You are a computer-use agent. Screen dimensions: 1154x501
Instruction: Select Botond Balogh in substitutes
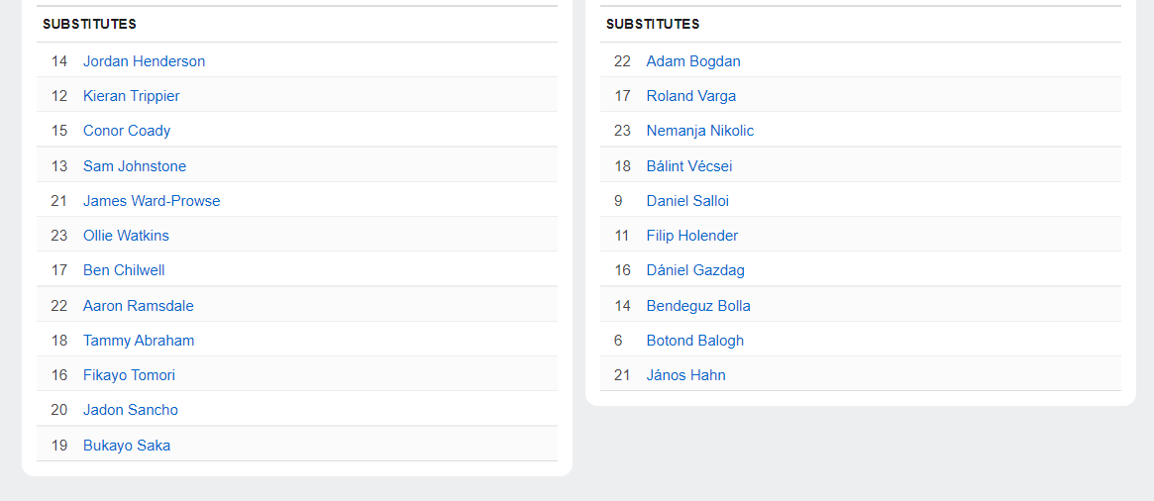tap(695, 341)
